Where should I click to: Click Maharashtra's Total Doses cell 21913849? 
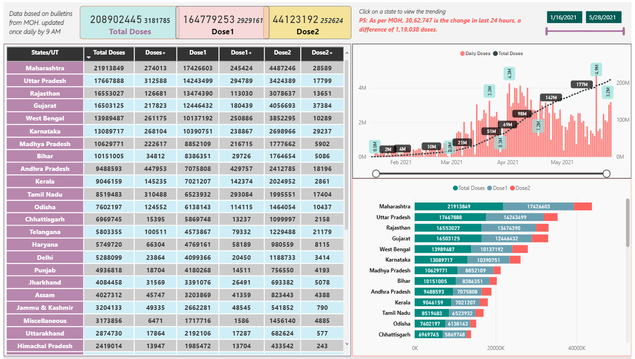(x=109, y=68)
